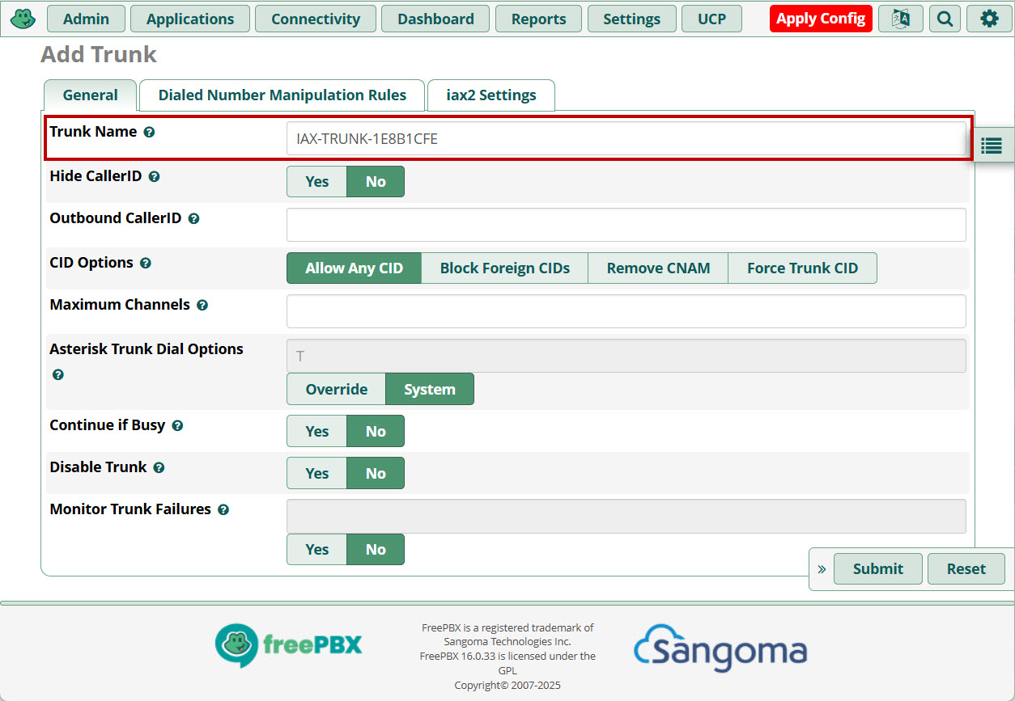Set Disable Trunk to Yes
Image resolution: width=1015 pixels, height=701 pixels.
click(316, 474)
